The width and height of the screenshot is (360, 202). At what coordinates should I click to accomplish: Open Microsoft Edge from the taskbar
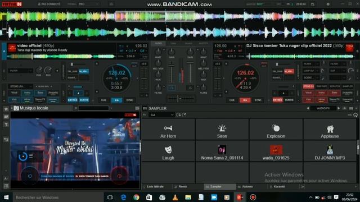[x=123, y=197]
